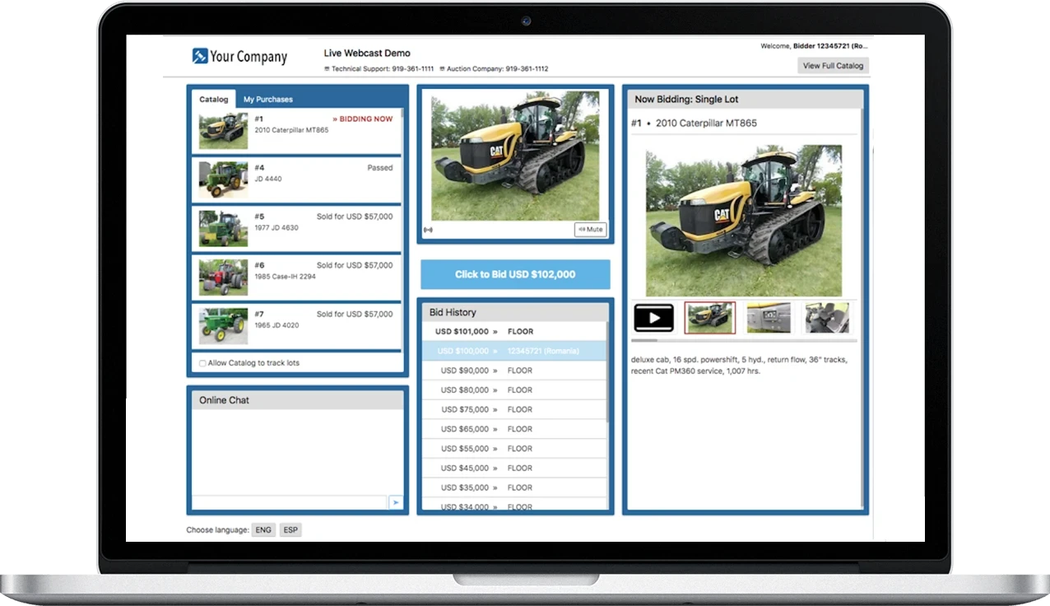Select lot #5 1977 JD 4630 thumbnail
The image size is (1050, 606).
pos(223,228)
